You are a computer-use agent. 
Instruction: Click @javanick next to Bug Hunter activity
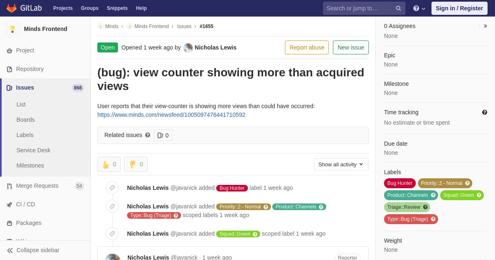point(184,188)
